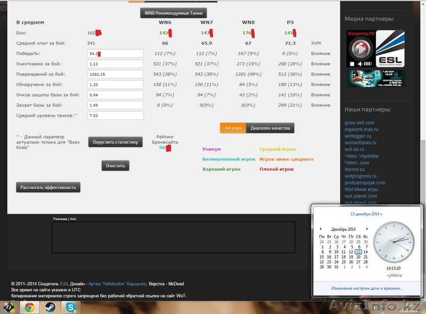Click the Wargaming.FM speaker volume icon
Screen dimensions: 426x314
359,63
